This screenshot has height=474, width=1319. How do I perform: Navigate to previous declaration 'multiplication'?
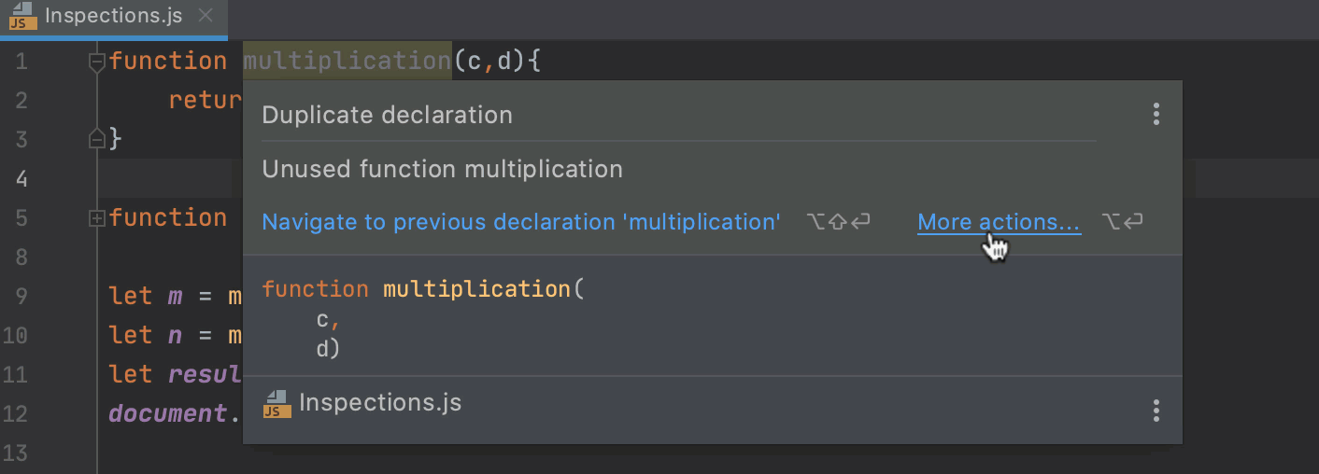click(521, 222)
